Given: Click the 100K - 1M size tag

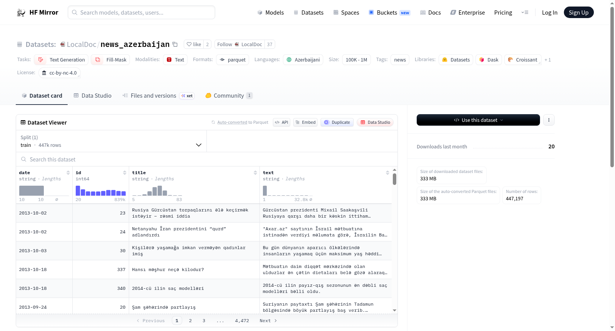Looking at the screenshot, I should click(x=356, y=60).
